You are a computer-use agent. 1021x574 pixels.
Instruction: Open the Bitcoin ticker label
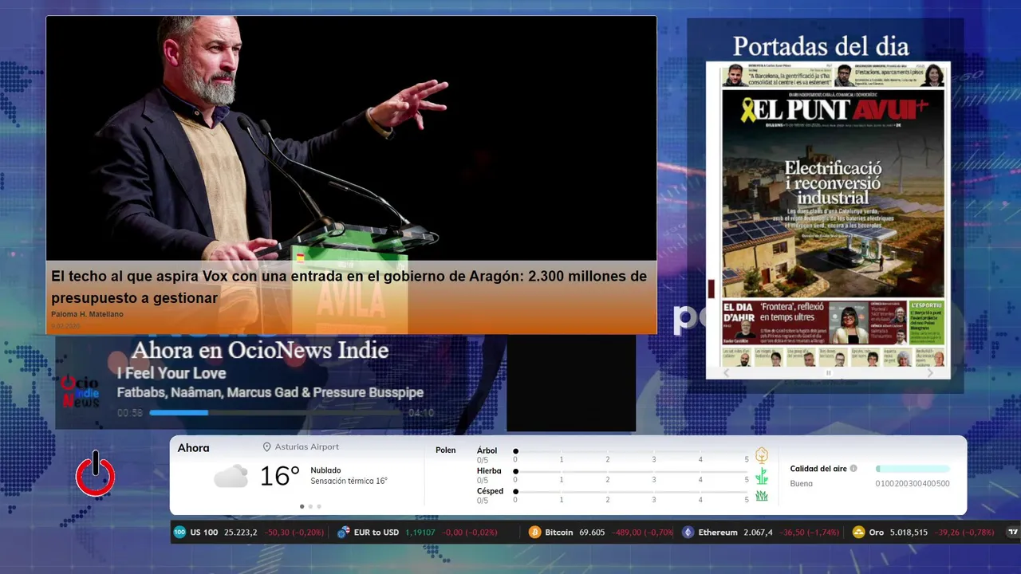coord(559,532)
